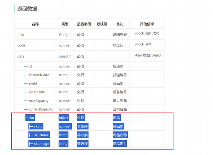Click the 最大容量 remark cell
213x155 pixels.
pos(120,101)
